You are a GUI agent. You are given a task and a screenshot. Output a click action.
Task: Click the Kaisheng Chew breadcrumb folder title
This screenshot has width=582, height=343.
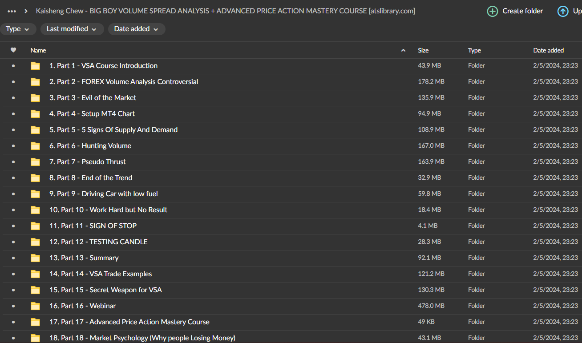click(225, 11)
